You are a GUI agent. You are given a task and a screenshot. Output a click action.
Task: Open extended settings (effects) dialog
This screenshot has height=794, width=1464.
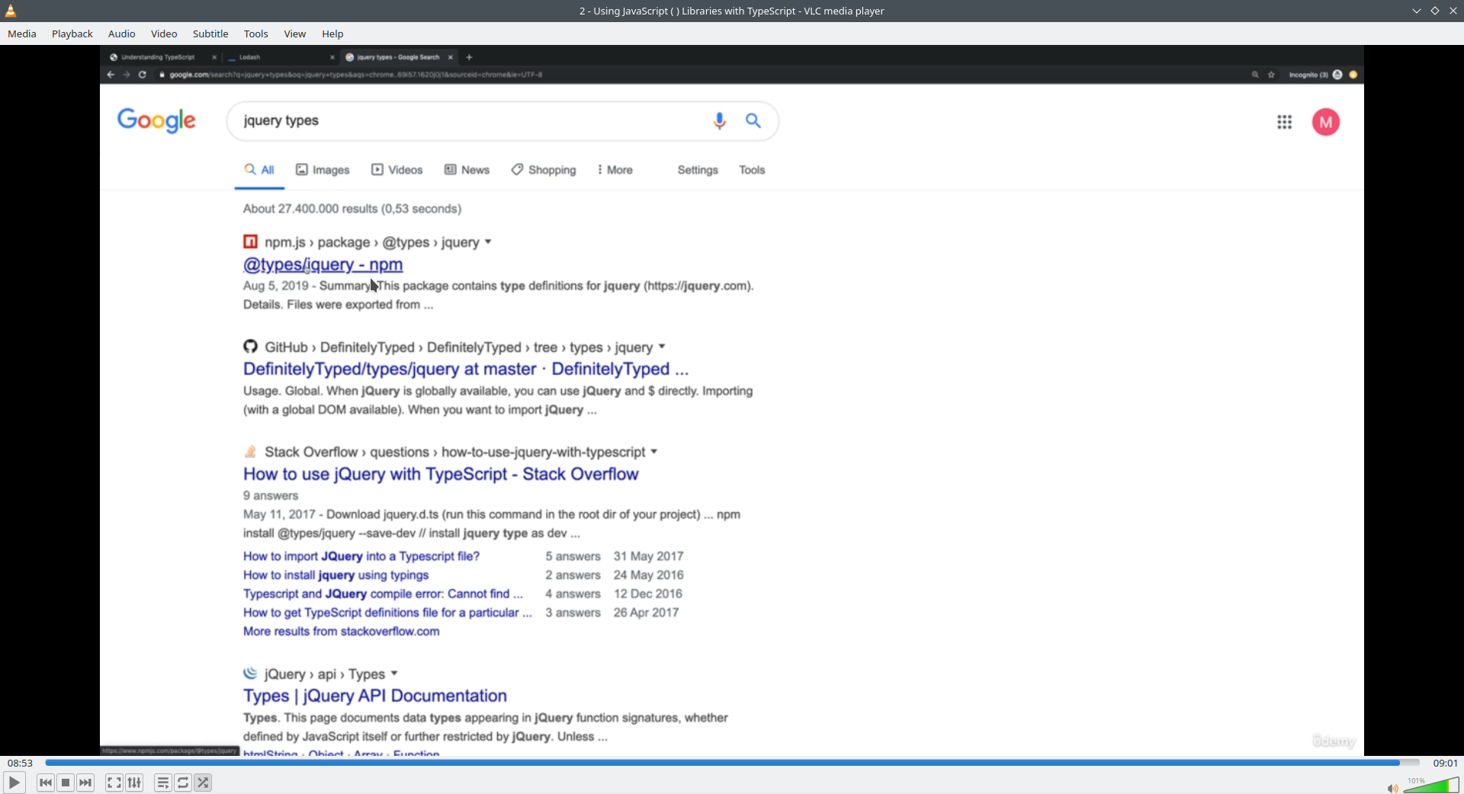click(135, 783)
